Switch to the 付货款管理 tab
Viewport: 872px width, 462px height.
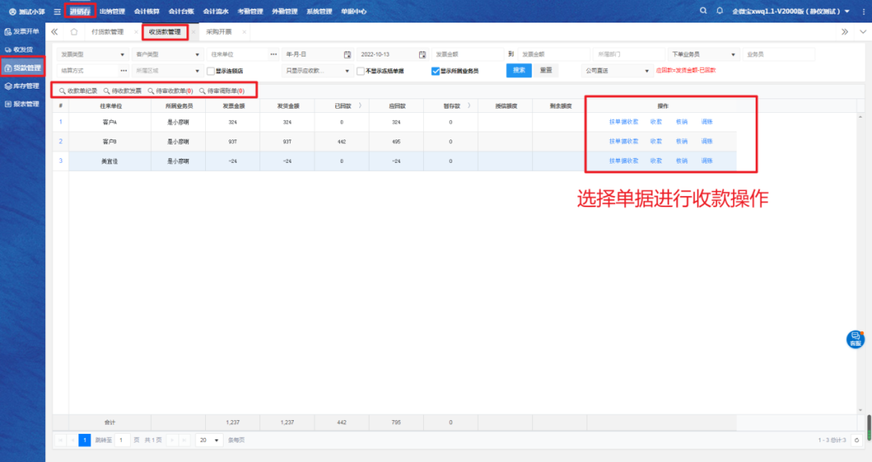click(107, 31)
